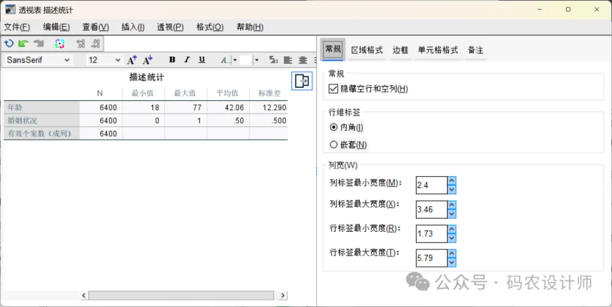Viewport: 612px width, 307px height.
Task: Increase font size with the A-up icon
Action: click(132, 60)
